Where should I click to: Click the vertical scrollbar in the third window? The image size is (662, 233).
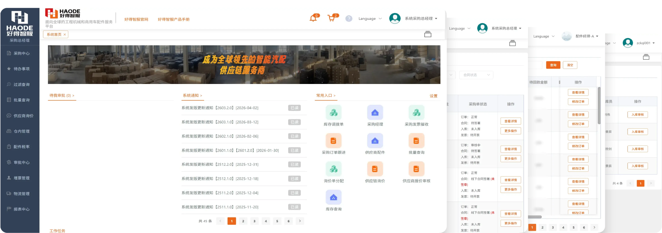599,105
